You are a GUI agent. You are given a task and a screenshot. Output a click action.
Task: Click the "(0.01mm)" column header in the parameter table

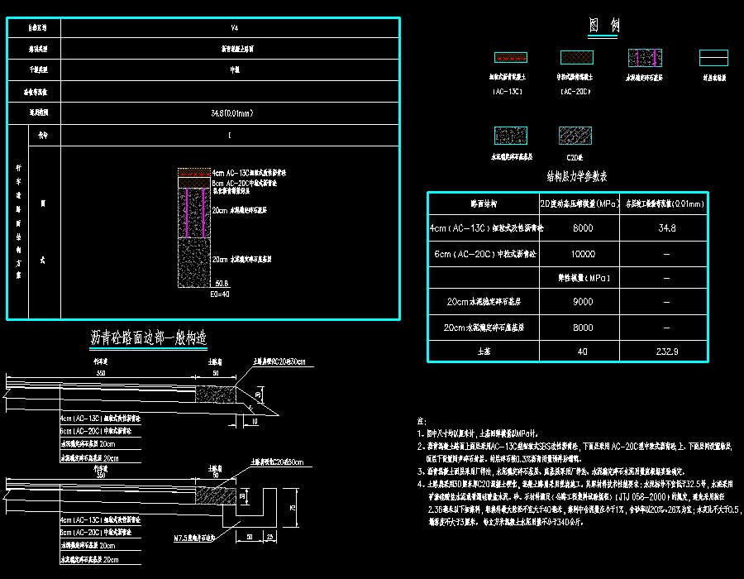coord(665,204)
